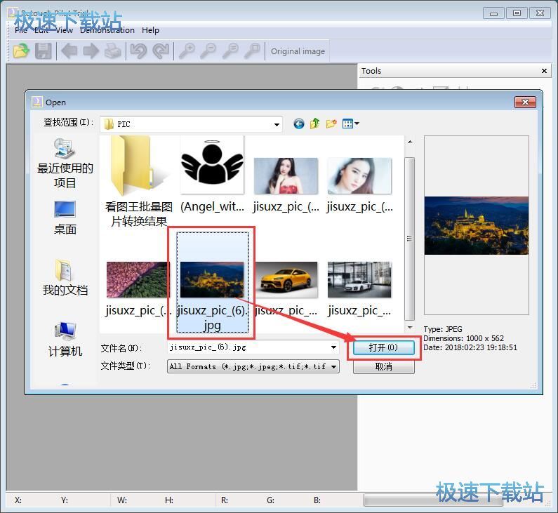Image resolution: width=558 pixels, height=513 pixels.
Task: Click the third magnifier zoom icon
Action: coord(230,51)
